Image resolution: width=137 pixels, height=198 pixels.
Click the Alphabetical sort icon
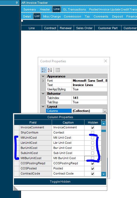pos(50,70)
